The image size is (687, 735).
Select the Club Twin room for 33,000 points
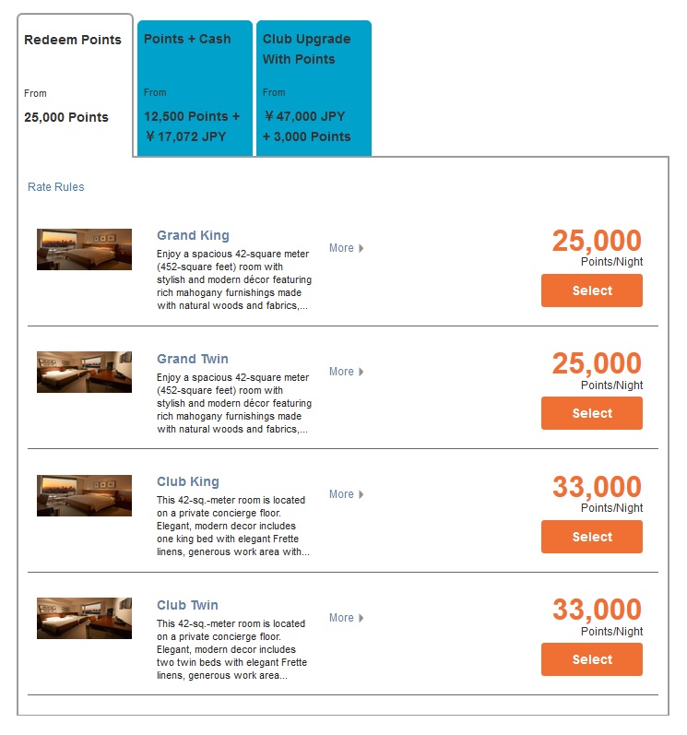592,659
